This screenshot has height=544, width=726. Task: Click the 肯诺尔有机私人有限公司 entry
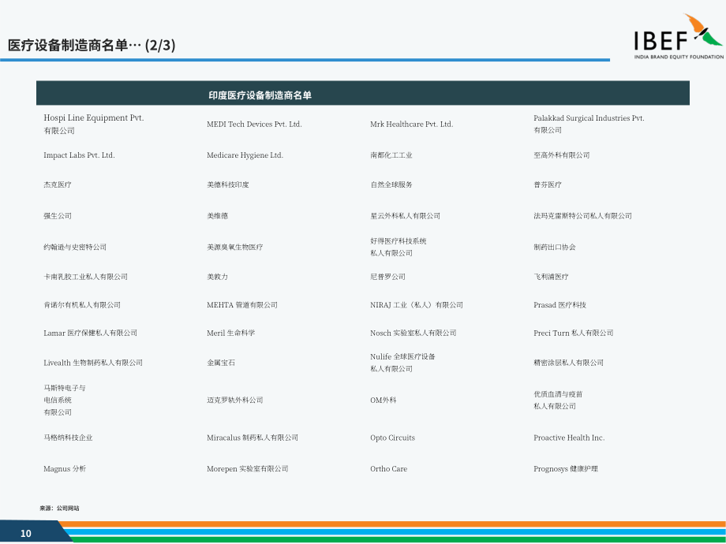pos(82,305)
